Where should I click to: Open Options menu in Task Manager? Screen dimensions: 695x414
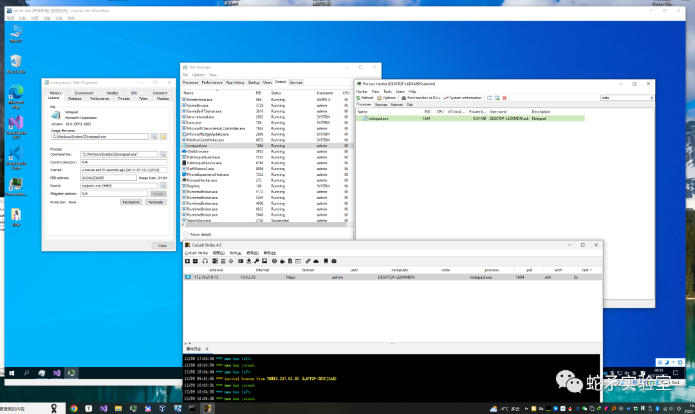point(198,75)
